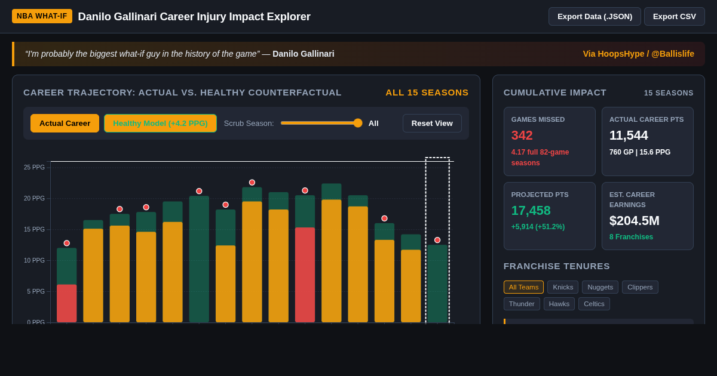The height and width of the screenshot is (376, 717).
Task: Click the ALL 15 SEASONS label
Action: [427, 93]
